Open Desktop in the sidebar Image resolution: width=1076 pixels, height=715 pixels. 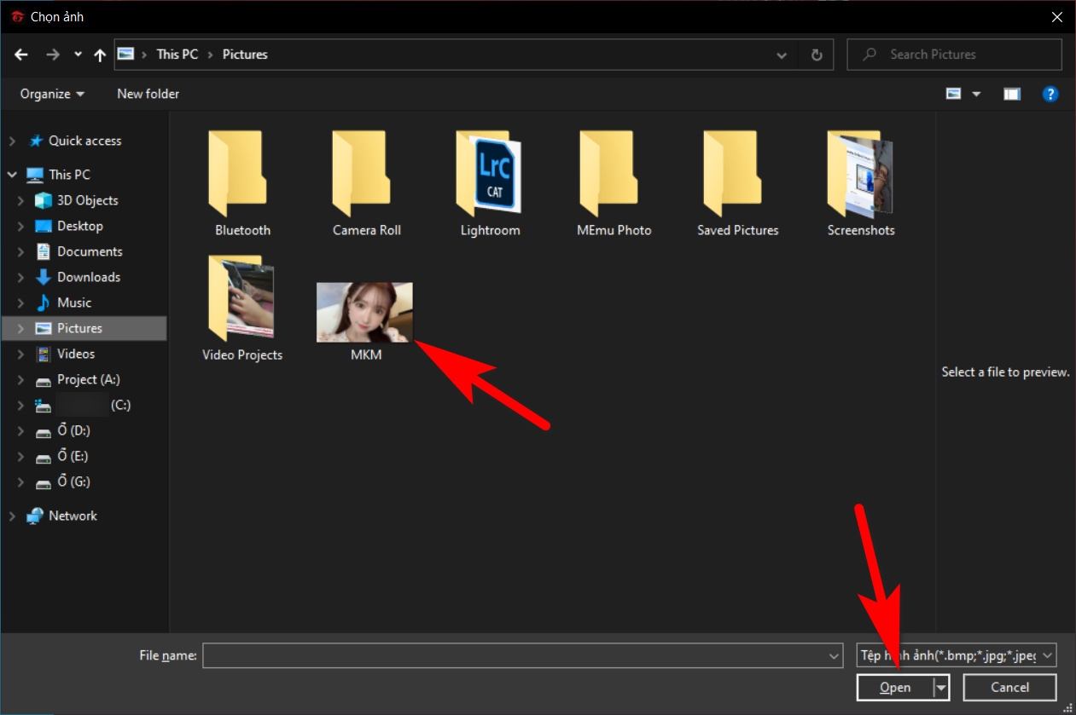pos(79,226)
